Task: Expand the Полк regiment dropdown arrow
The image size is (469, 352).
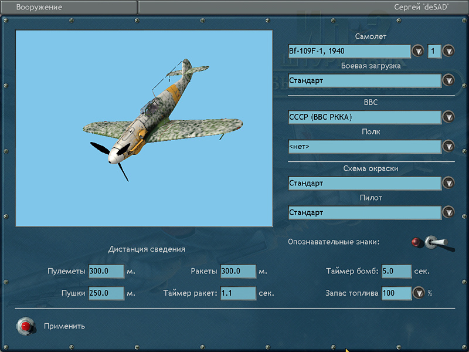Action: 448,146
